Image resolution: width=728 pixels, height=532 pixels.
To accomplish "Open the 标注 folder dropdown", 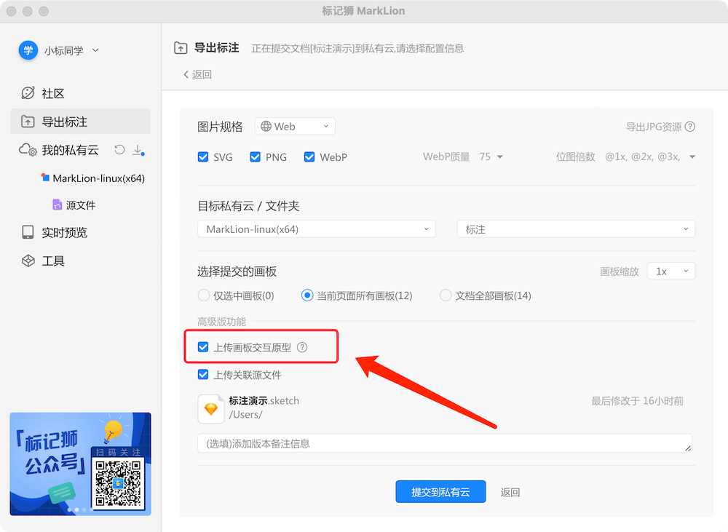I will (x=576, y=229).
